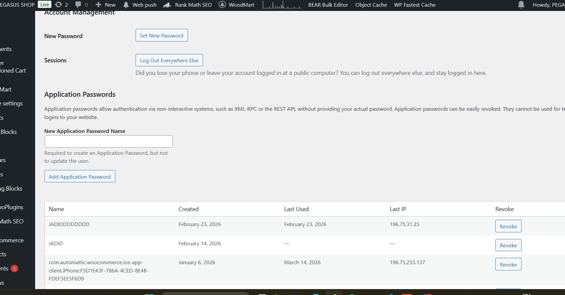This screenshot has width=565, height=295.
Task: Click the com.automattic.woocommerce.ios-app-client name cell
Action: pyautogui.click(x=99, y=270)
